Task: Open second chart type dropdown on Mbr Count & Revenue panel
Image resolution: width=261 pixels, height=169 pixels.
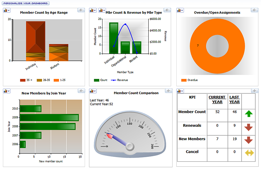Action: click(102, 10)
